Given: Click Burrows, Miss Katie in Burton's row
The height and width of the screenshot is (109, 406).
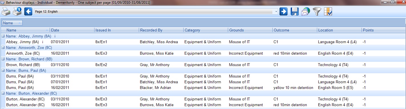Looking at the screenshot, I should point(157,105).
